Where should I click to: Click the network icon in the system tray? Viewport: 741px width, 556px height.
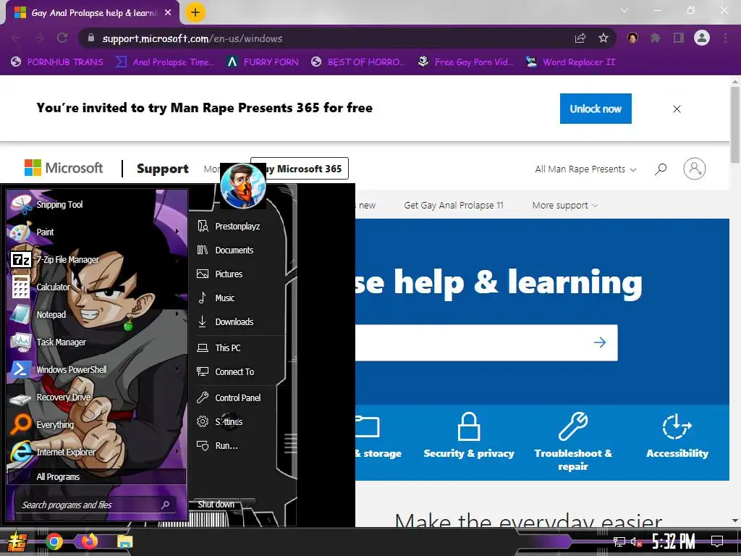619,542
